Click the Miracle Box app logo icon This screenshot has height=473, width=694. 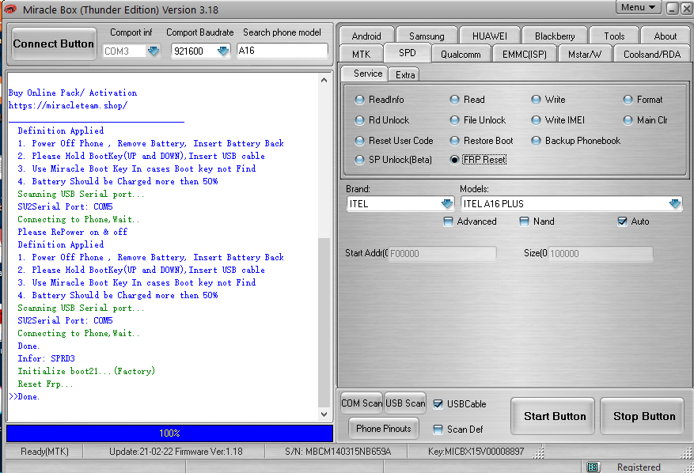[9, 9]
